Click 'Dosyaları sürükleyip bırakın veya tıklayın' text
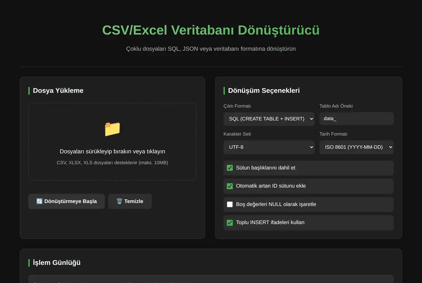422x283 pixels. coord(113,151)
